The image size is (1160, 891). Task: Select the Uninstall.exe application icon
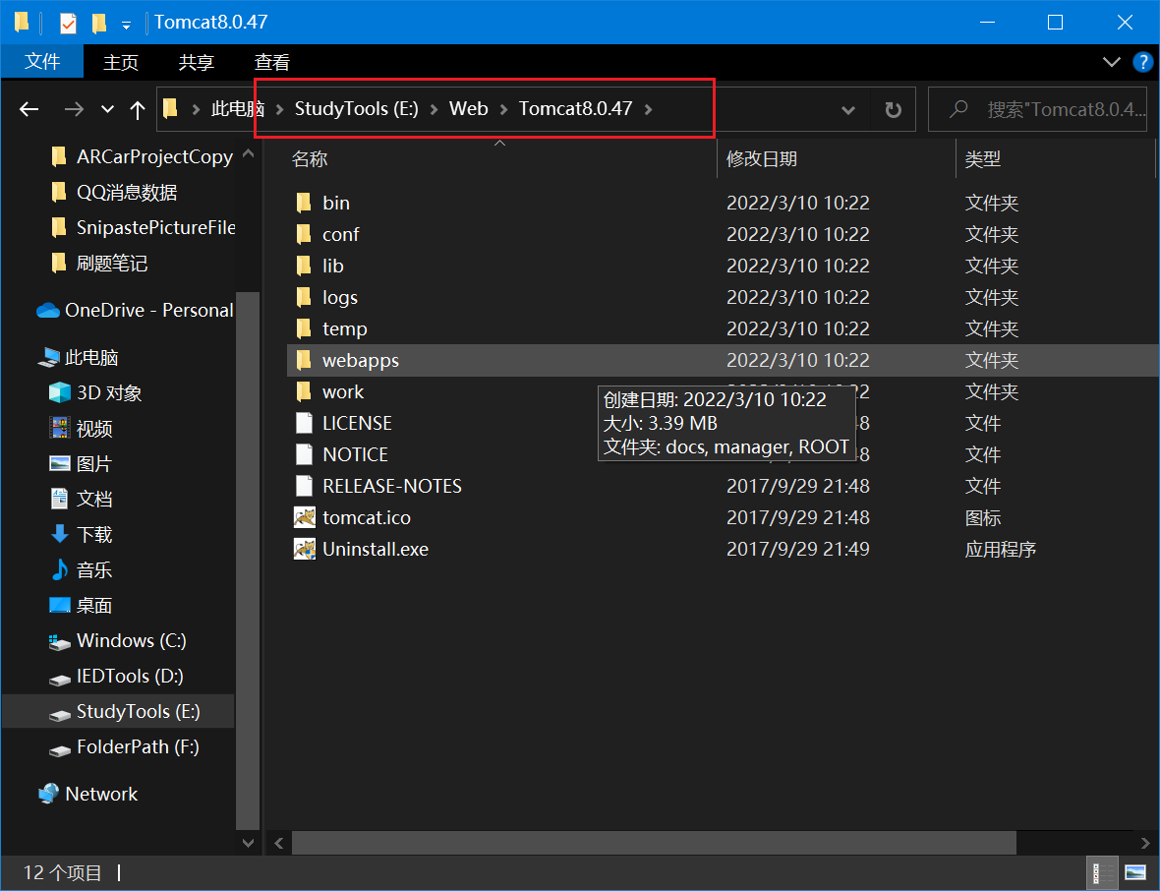tap(304, 549)
